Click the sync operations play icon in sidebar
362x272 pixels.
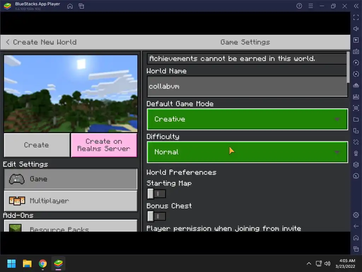[356, 63]
